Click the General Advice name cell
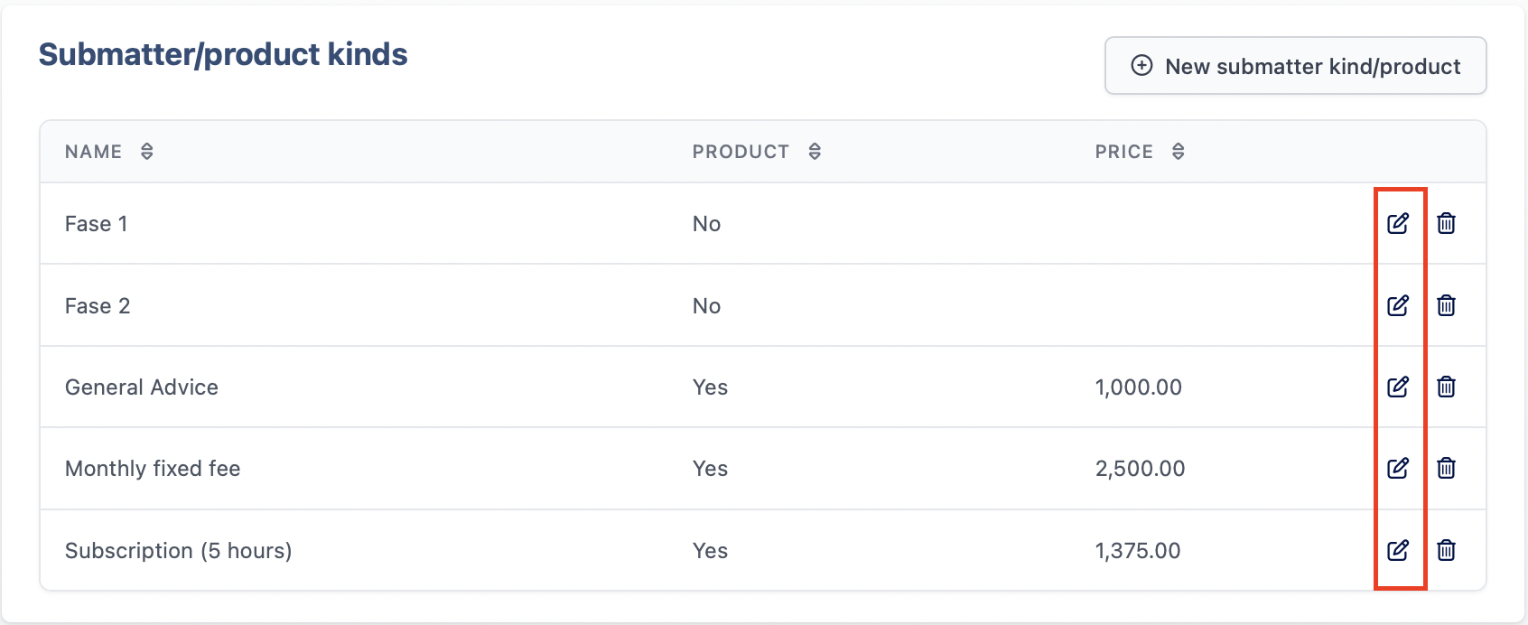Viewport: 1528px width, 625px height. (x=142, y=387)
